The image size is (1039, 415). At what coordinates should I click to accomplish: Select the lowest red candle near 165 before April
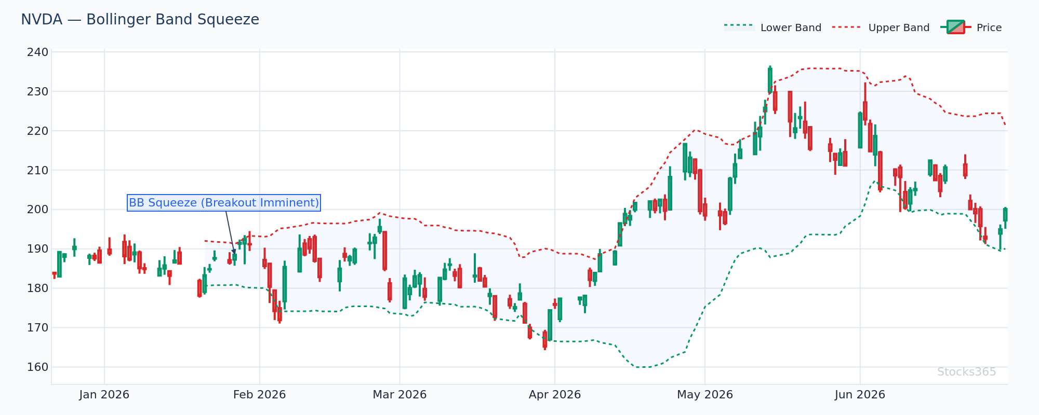(545, 339)
